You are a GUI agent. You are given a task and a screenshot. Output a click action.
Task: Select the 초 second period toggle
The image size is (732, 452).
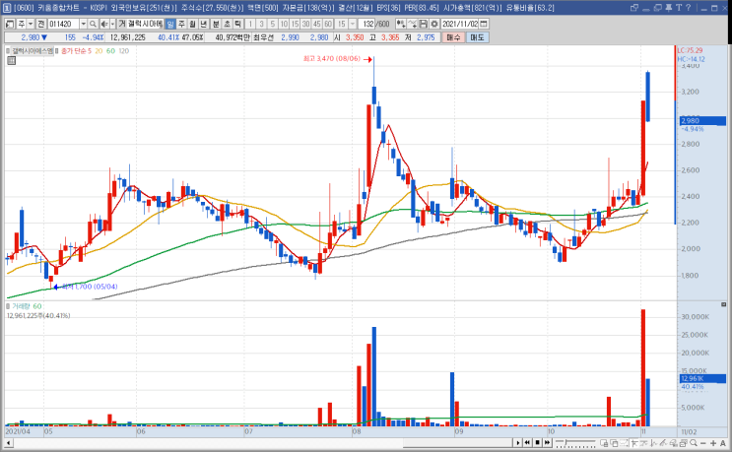pyautogui.click(x=227, y=24)
